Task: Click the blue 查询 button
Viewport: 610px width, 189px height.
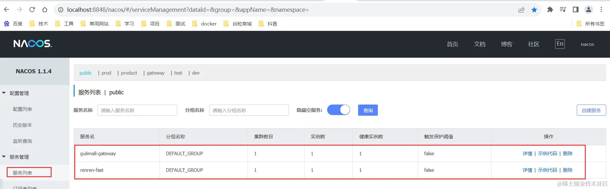Action: pos(368,110)
